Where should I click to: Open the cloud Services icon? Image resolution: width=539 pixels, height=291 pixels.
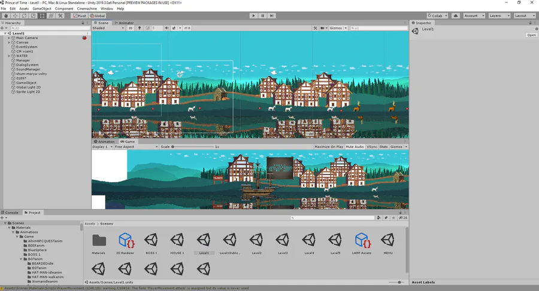(x=456, y=16)
